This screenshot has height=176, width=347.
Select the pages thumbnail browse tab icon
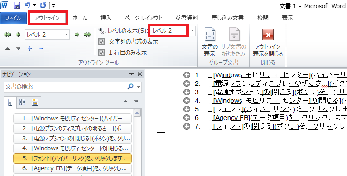(x=22, y=102)
